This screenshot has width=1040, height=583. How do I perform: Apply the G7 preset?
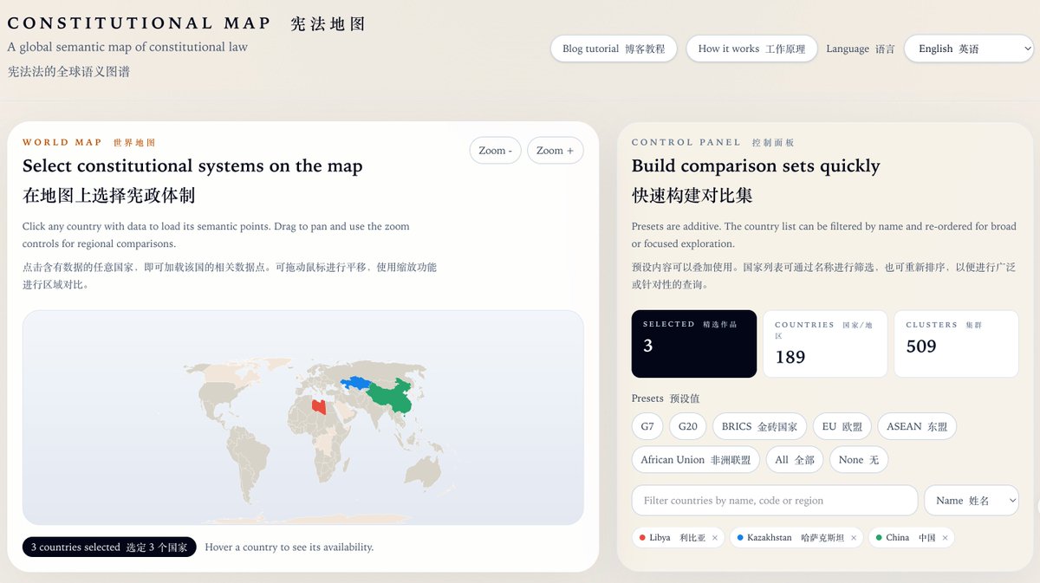pos(647,426)
